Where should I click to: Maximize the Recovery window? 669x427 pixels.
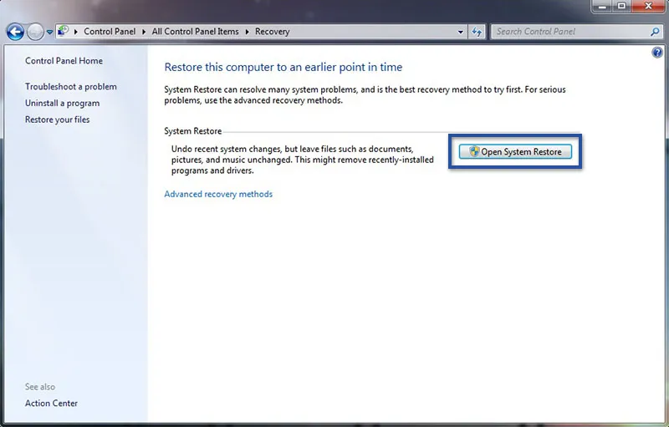point(621,6)
